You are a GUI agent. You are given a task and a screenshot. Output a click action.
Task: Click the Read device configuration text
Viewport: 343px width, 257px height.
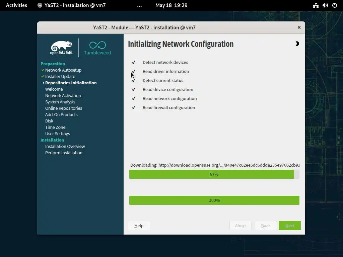tap(168, 90)
